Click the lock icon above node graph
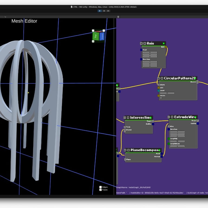Viewport: 208px width, 208px height. point(118,17)
